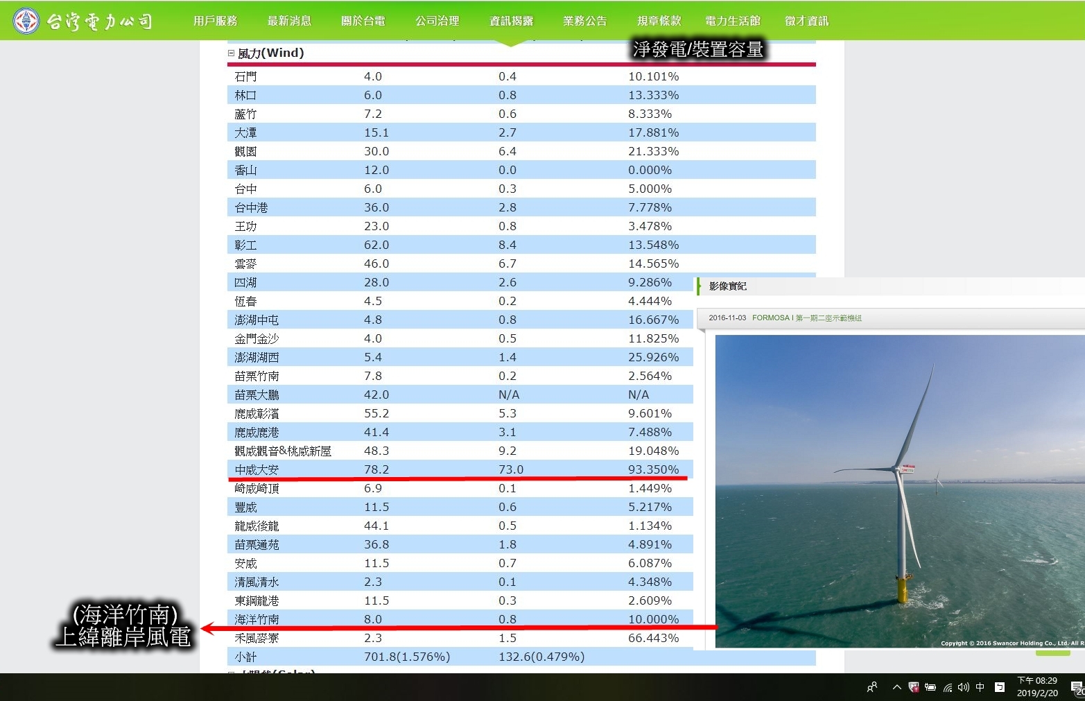Select the 苗栗通苑 row name
This screenshot has width=1085, height=701.
pyautogui.click(x=257, y=544)
